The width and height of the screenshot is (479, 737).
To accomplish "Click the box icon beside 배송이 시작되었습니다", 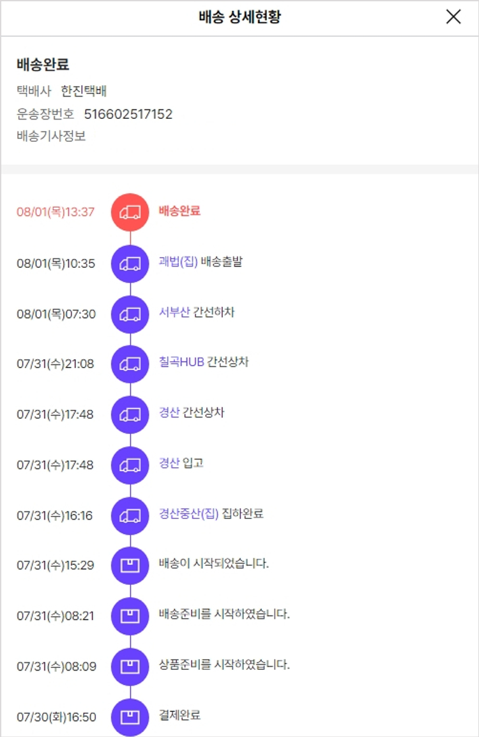I will (x=130, y=566).
